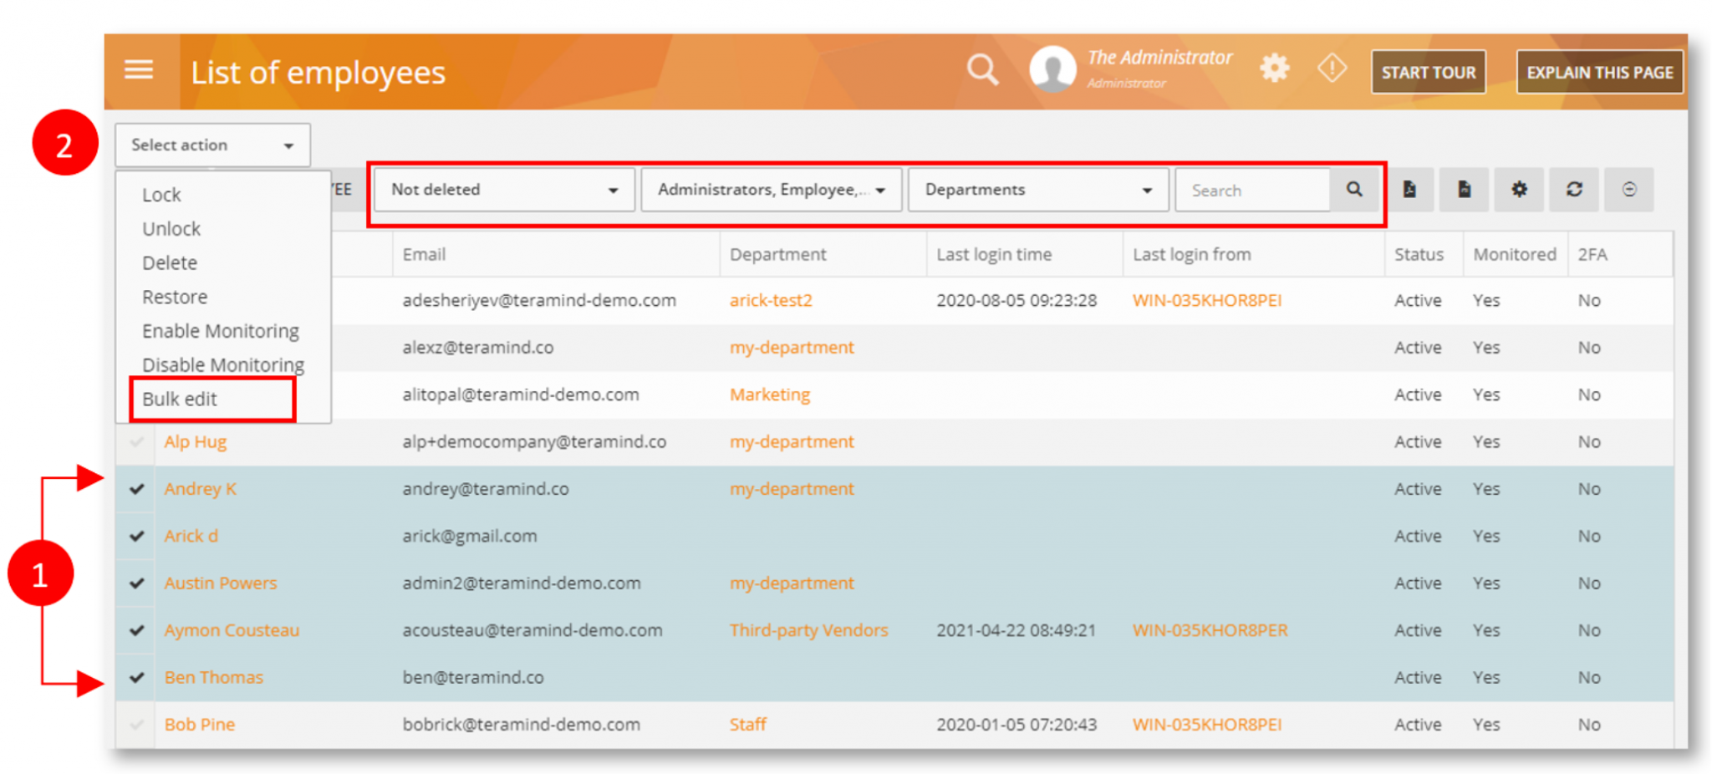Select Bulk edit from the action menu
The height and width of the screenshot is (774, 1712).
(x=180, y=399)
